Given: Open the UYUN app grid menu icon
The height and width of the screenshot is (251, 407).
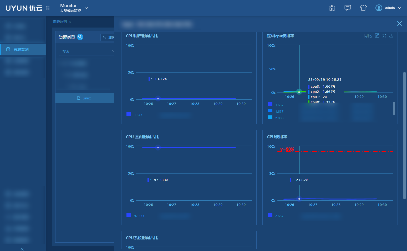Looking at the screenshot, I should (x=48, y=8).
